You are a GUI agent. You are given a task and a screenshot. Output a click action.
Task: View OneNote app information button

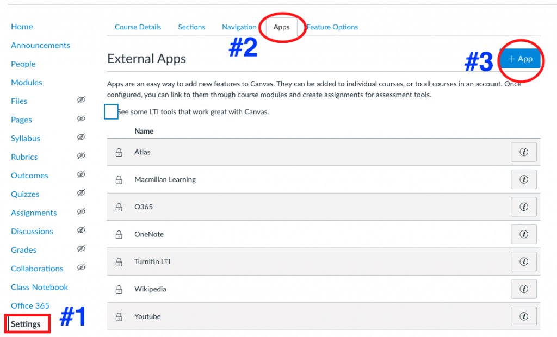click(524, 234)
